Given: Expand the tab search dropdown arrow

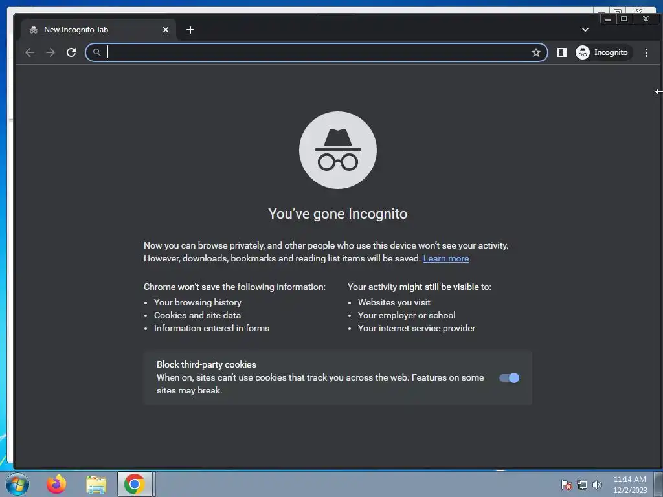Looking at the screenshot, I should coord(585,30).
